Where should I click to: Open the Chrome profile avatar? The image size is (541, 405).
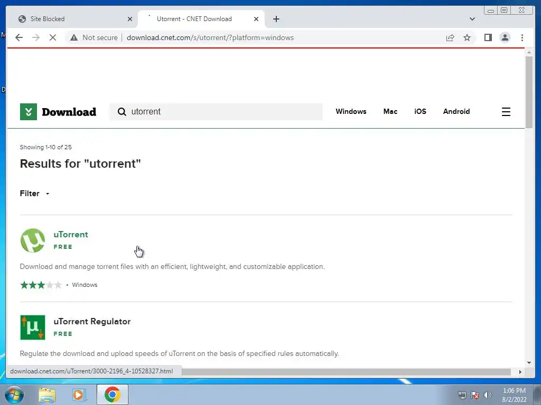[505, 37]
